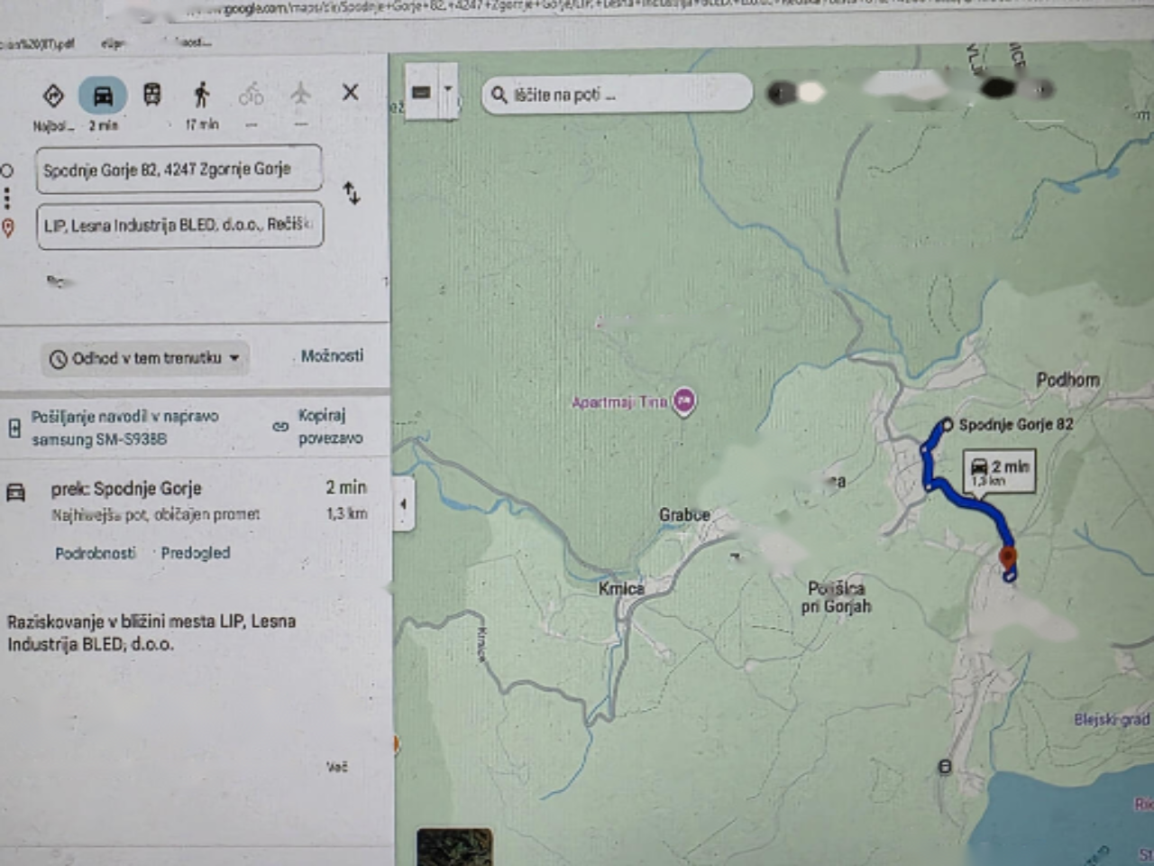Open the satellite layer thumbnail
Image resolution: width=1154 pixels, height=866 pixels.
[454, 846]
